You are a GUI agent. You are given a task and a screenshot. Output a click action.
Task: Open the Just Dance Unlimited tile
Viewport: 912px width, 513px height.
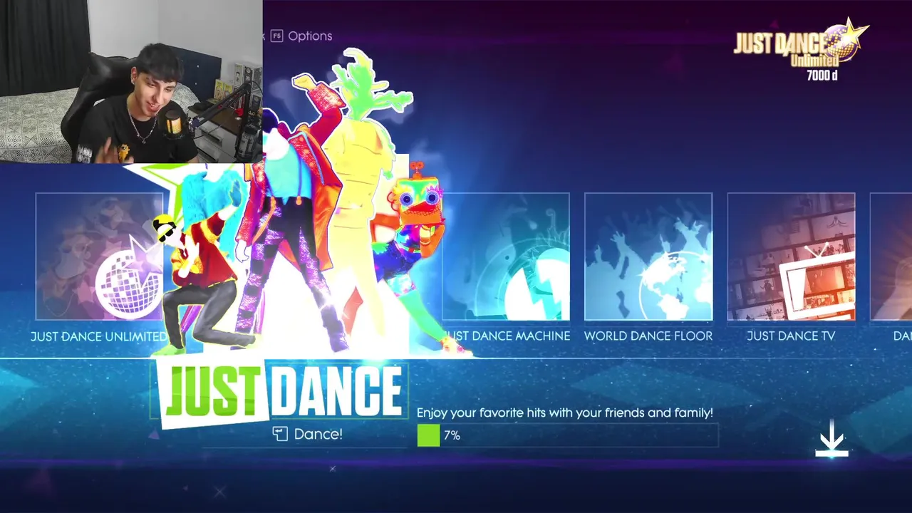coord(99,256)
